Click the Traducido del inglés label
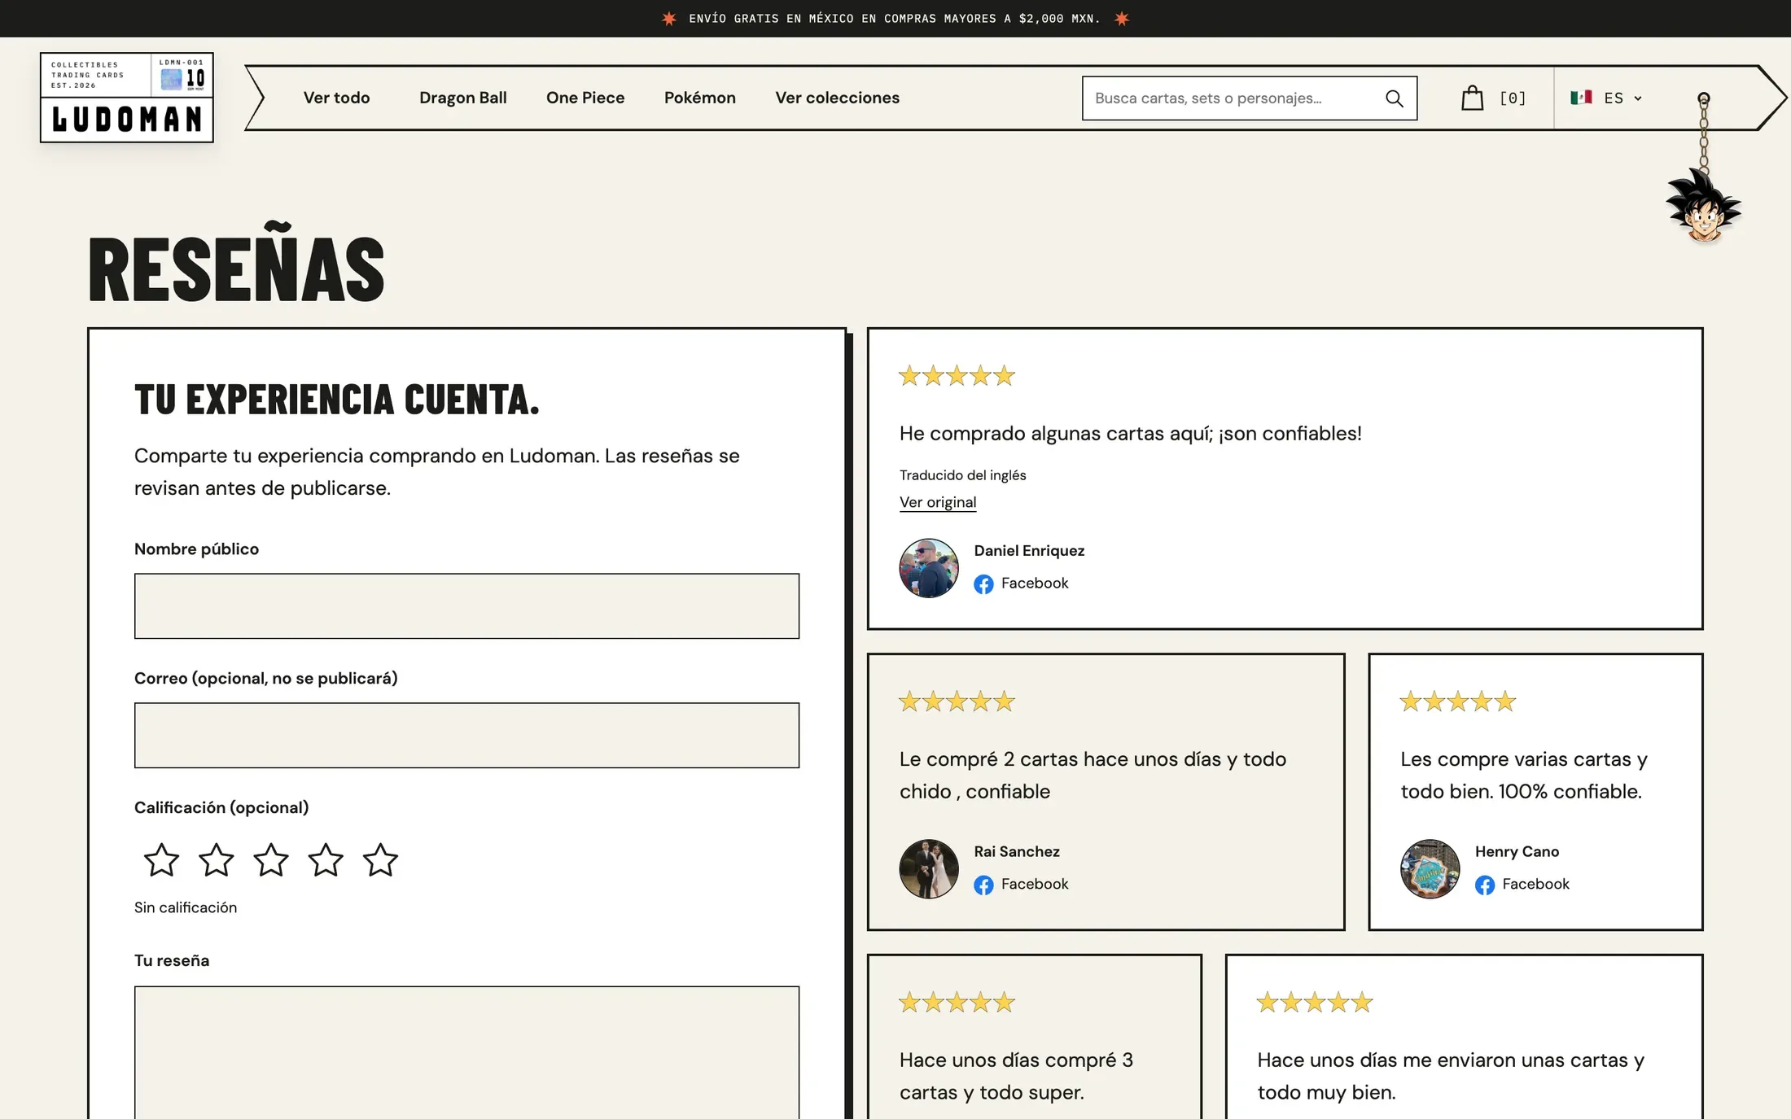This screenshot has height=1119, width=1791. 962,475
